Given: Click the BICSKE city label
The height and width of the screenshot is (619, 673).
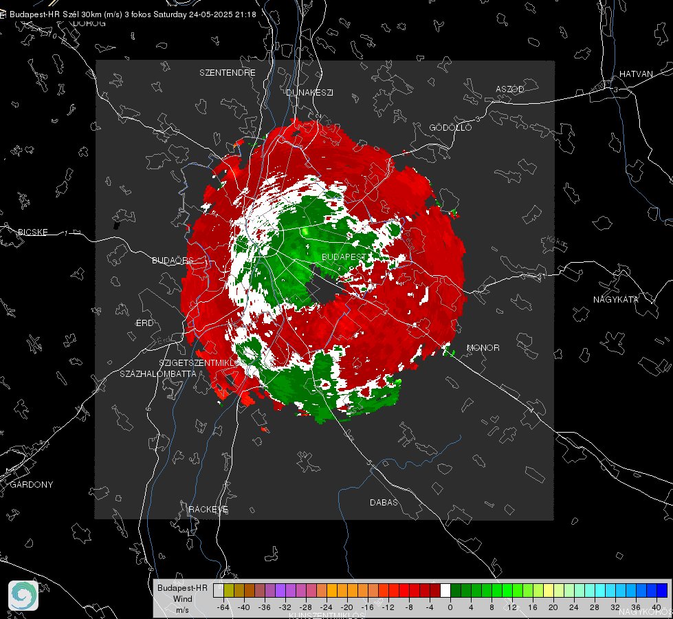Looking at the screenshot, I should tap(32, 232).
